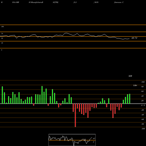Click the -80 label on MR right axis
The image size is (146, 146).
(x=142, y=124)
